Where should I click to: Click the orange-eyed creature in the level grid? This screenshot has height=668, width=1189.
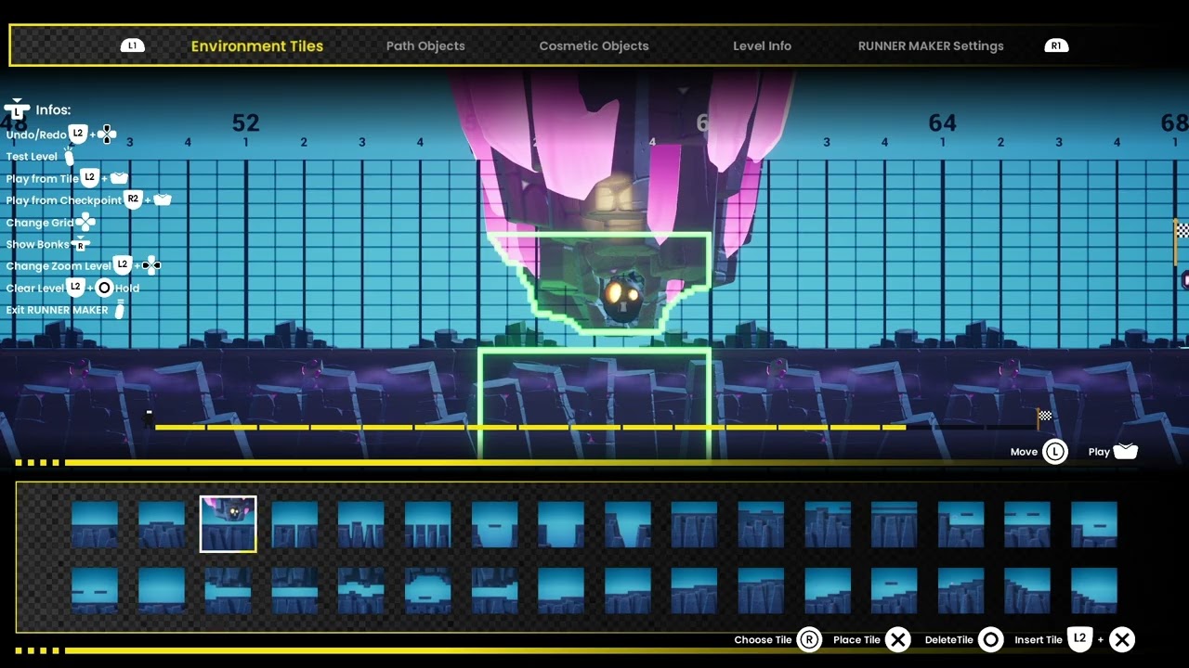pos(622,297)
